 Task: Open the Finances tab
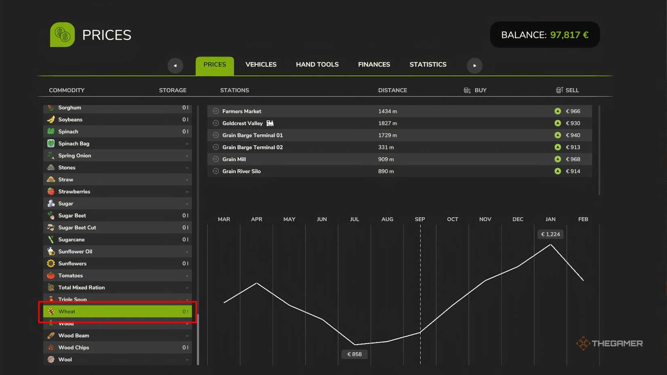374,65
